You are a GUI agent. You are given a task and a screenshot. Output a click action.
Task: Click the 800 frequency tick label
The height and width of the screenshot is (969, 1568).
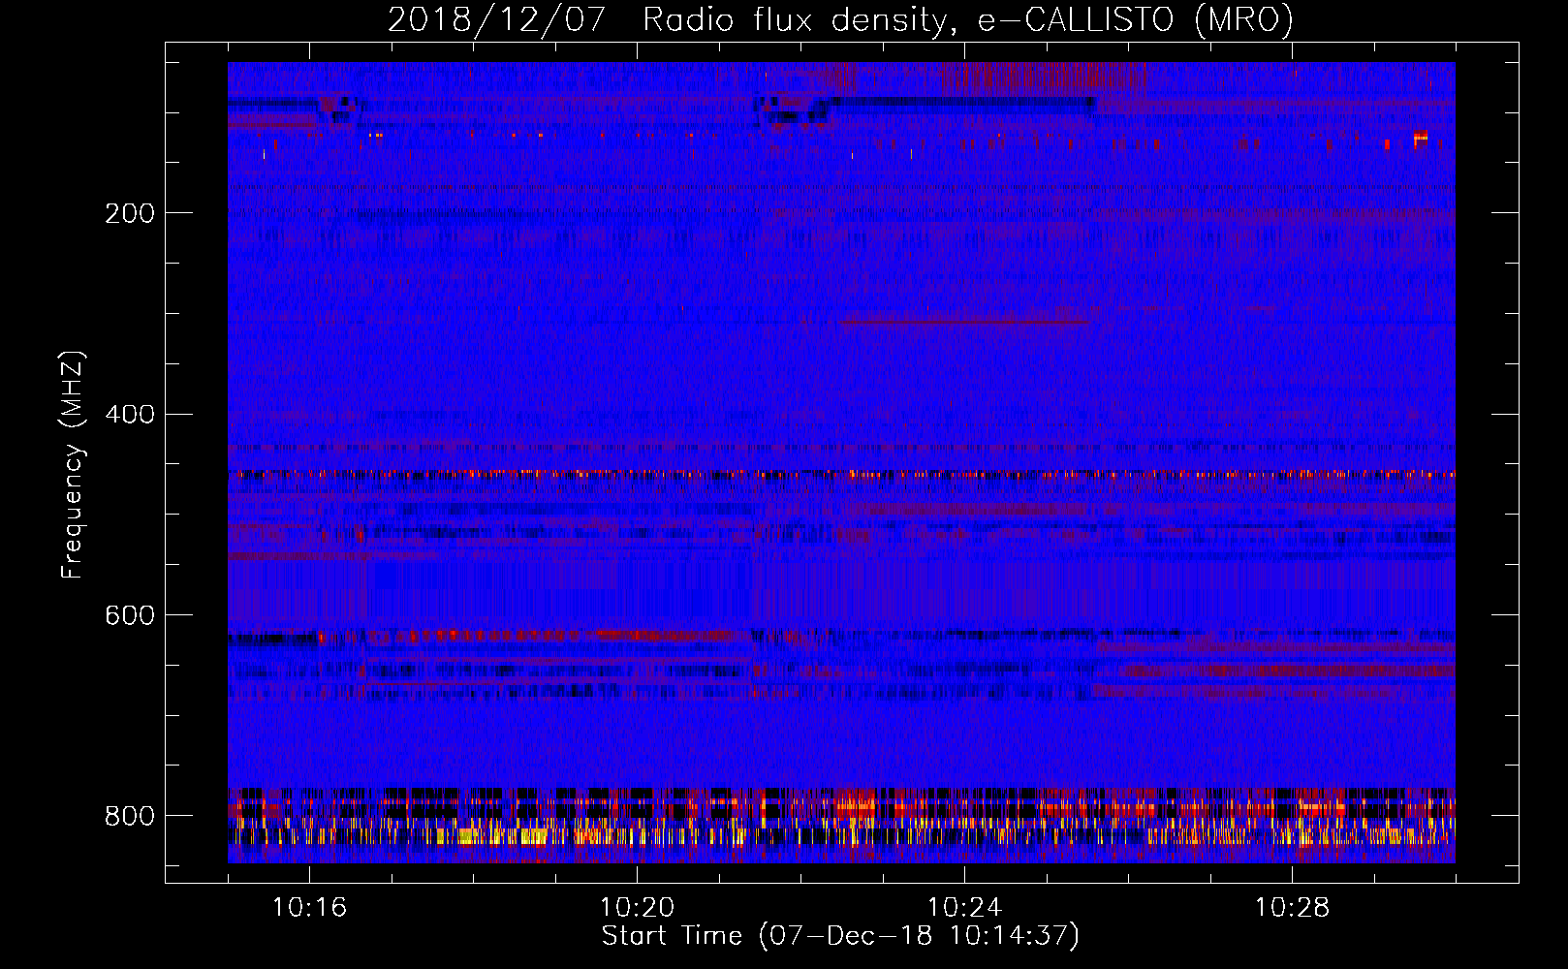130,816
